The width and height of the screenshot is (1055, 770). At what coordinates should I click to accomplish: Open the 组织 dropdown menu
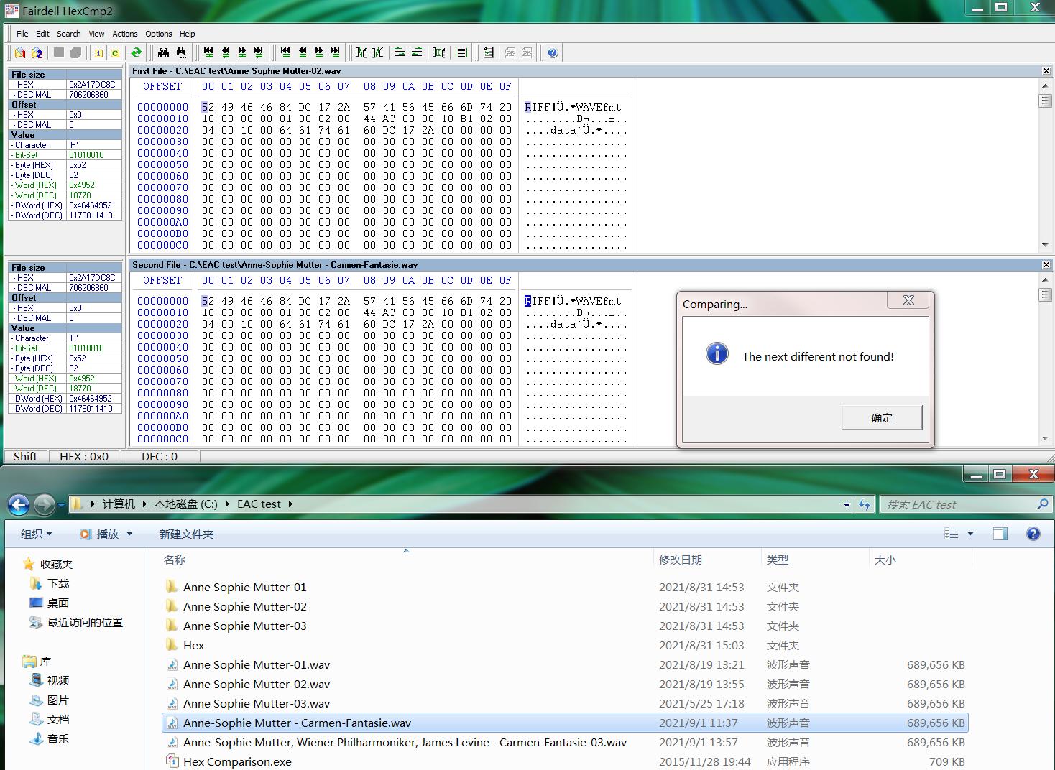pyautogui.click(x=36, y=534)
